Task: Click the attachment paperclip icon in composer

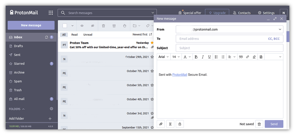Action: pyautogui.click(x=161, y=124)
